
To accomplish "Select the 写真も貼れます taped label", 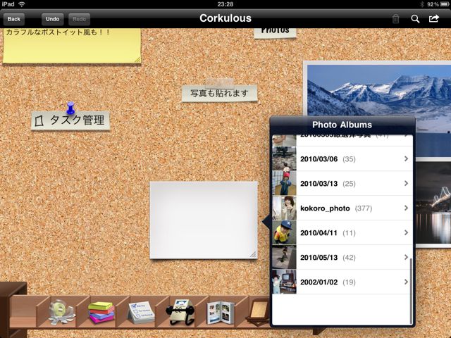I will point(219,94).
